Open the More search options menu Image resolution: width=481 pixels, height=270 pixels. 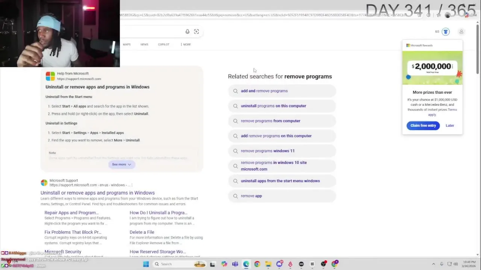point(186,44)
